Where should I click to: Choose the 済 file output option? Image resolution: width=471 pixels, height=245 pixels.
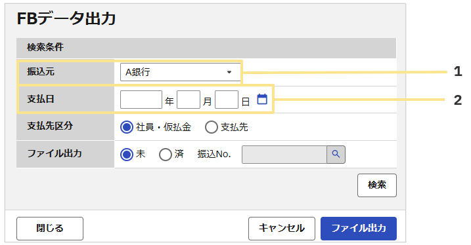[x=165, y=155]
